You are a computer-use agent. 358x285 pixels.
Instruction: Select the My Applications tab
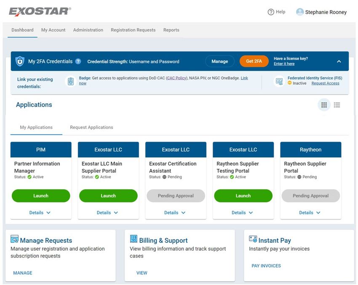tap(36, 127)
